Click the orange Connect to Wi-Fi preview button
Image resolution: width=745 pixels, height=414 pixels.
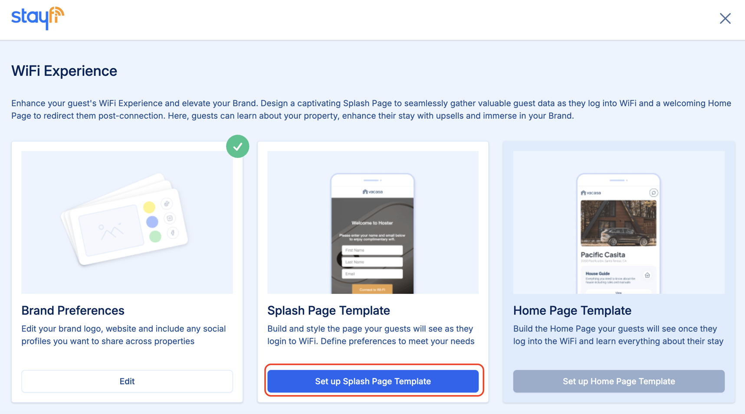coord(372,289)
